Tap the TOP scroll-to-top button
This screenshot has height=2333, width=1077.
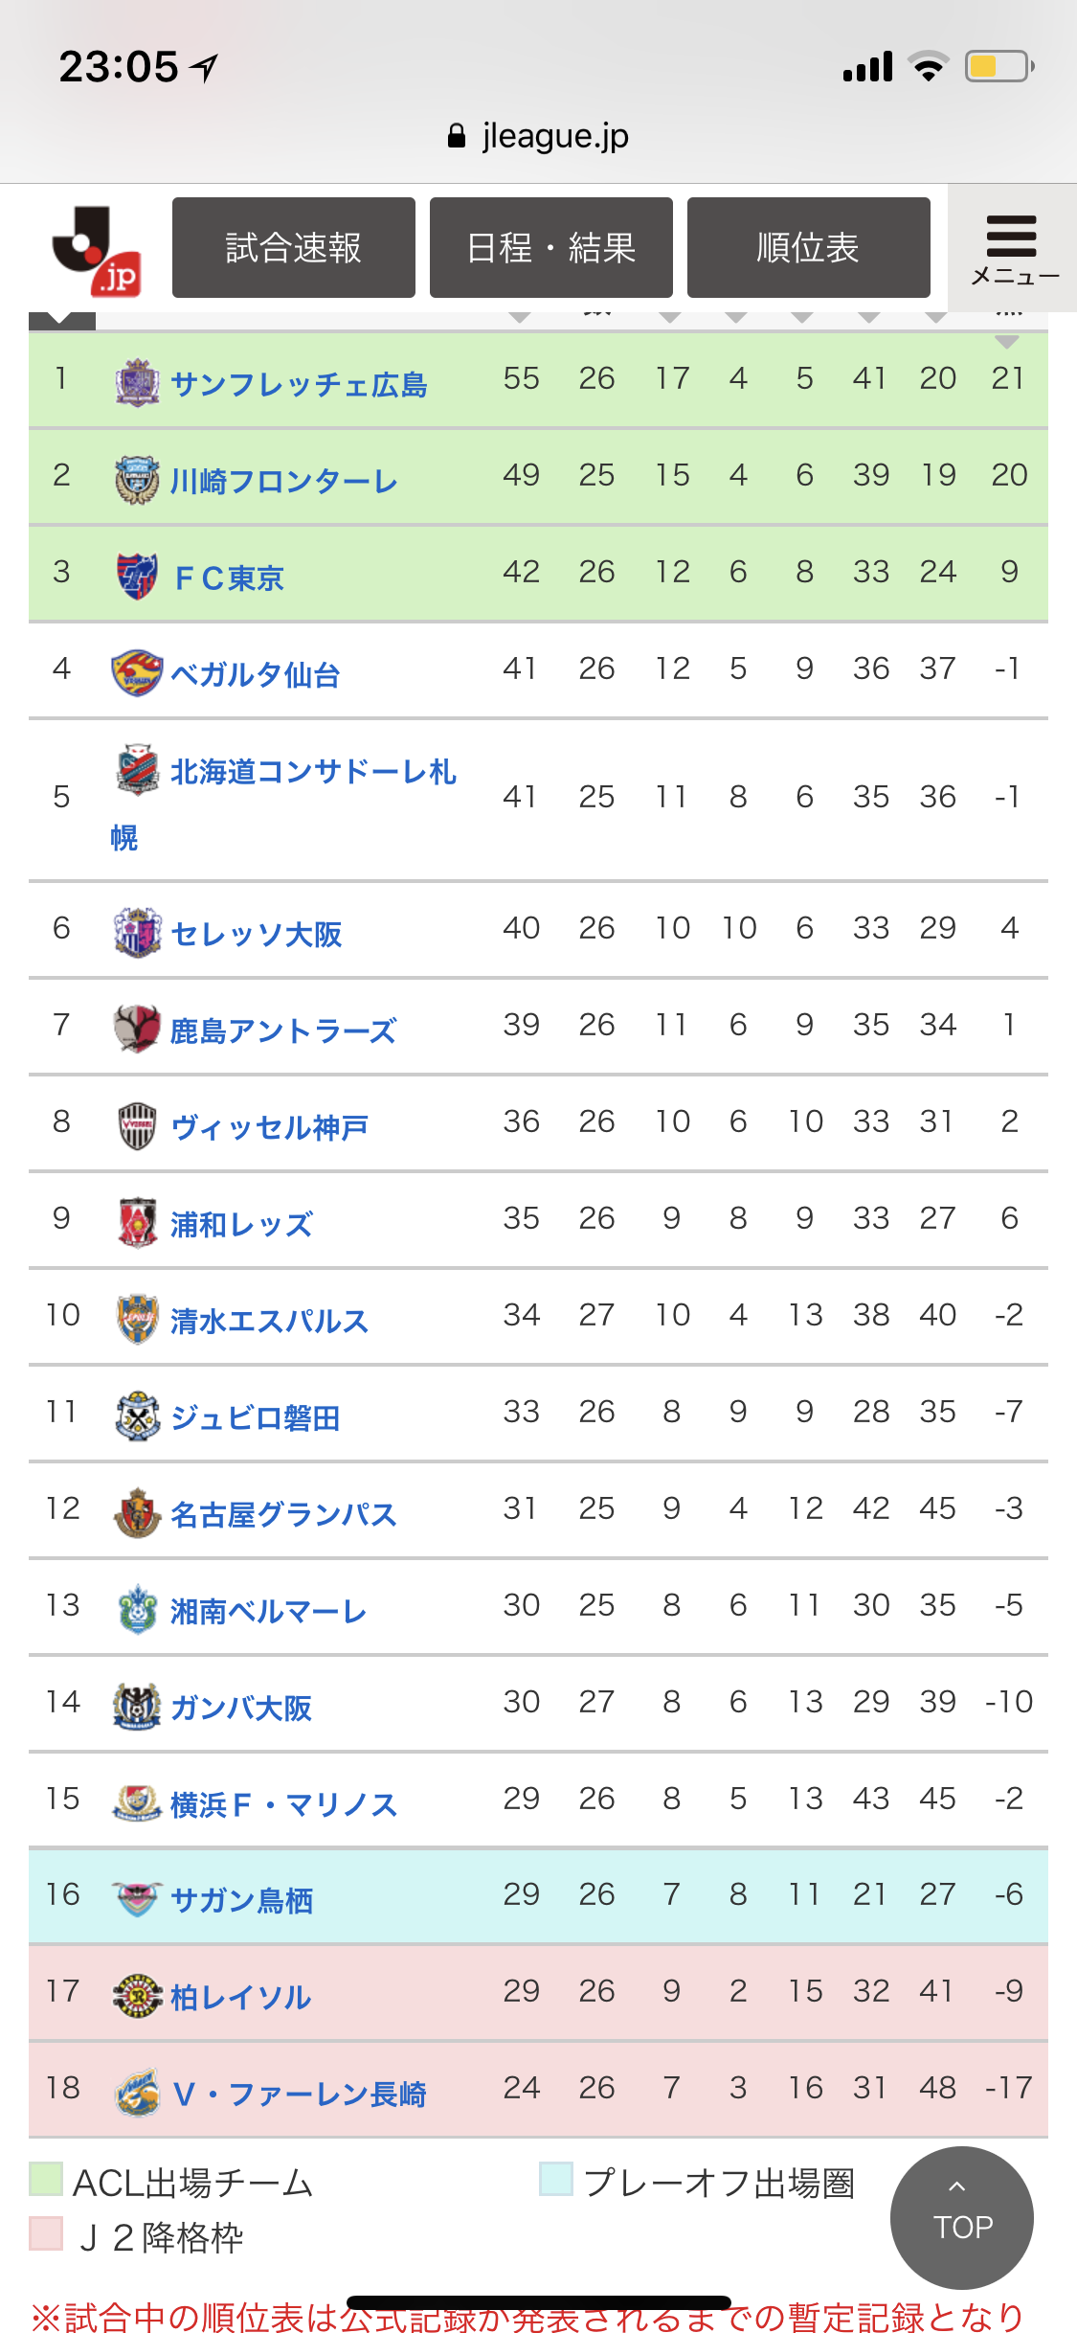[x=961, y=2217]
